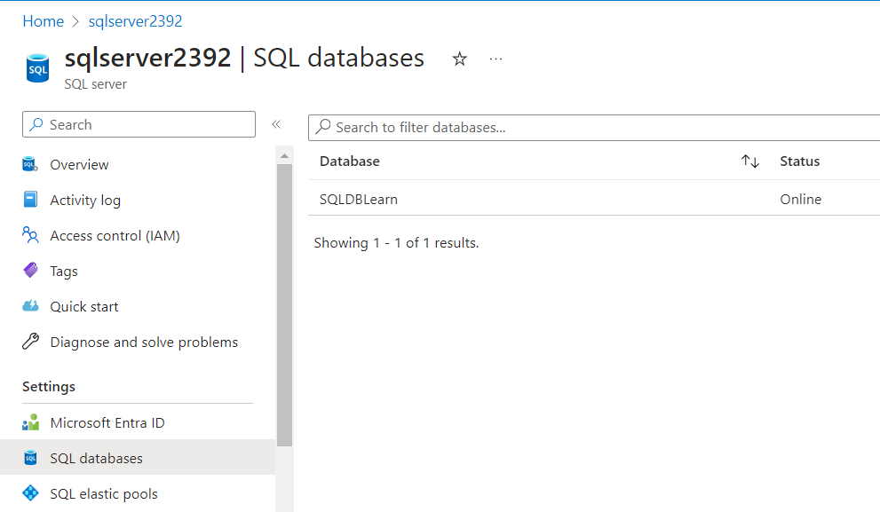
Task: Click the magnifier icon in the sidebar search
Action: [36, 124]
